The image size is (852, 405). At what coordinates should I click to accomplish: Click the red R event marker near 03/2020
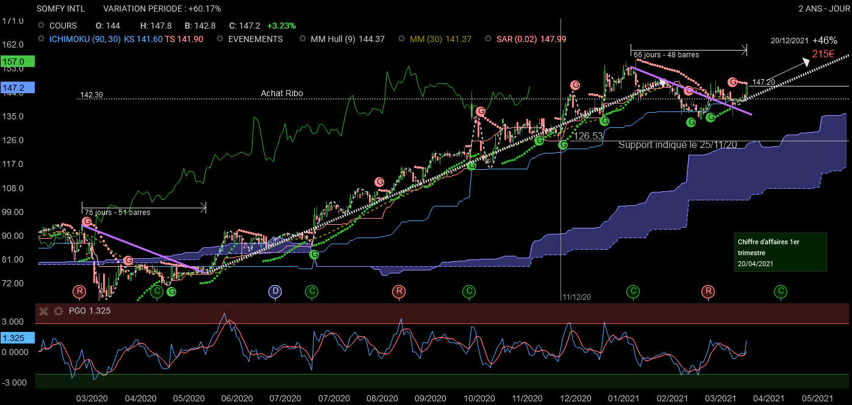[x=79, y=292]
